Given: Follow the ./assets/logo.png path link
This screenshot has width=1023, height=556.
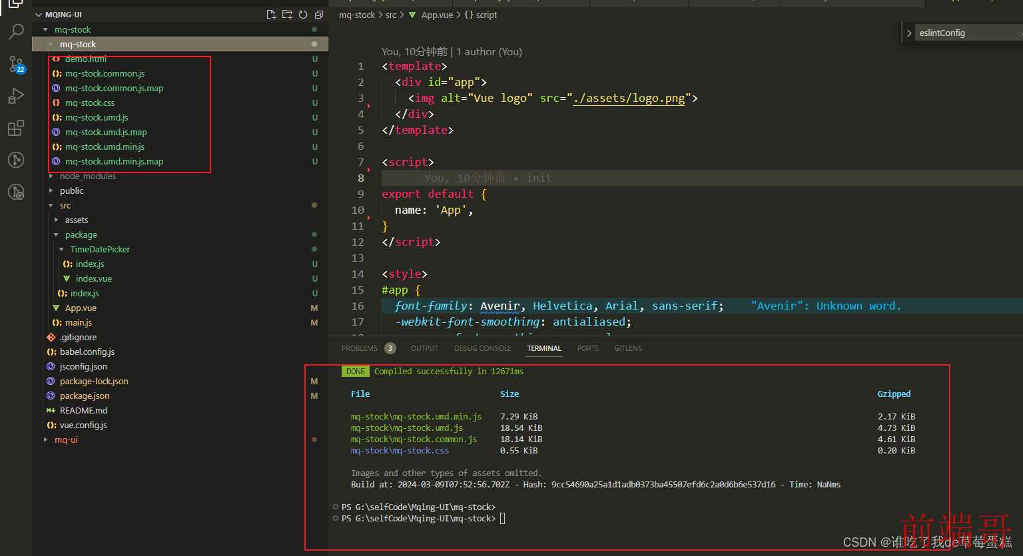Looking at the screenshot, I should point(629,98).
